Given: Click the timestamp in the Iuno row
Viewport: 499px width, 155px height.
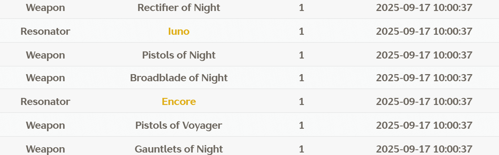Looking at the screenshot, I should tap(424, 31).
